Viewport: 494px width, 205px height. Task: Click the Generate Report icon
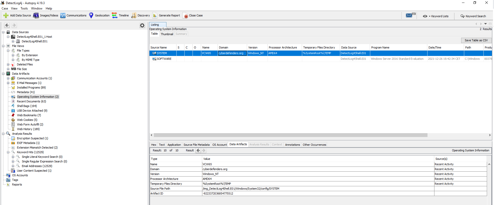155,15
